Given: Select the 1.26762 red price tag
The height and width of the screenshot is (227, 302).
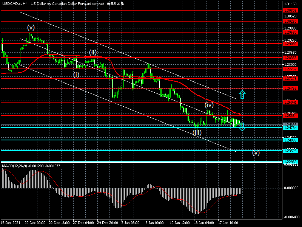Looking at the screenshot, I should coord(290,89).
